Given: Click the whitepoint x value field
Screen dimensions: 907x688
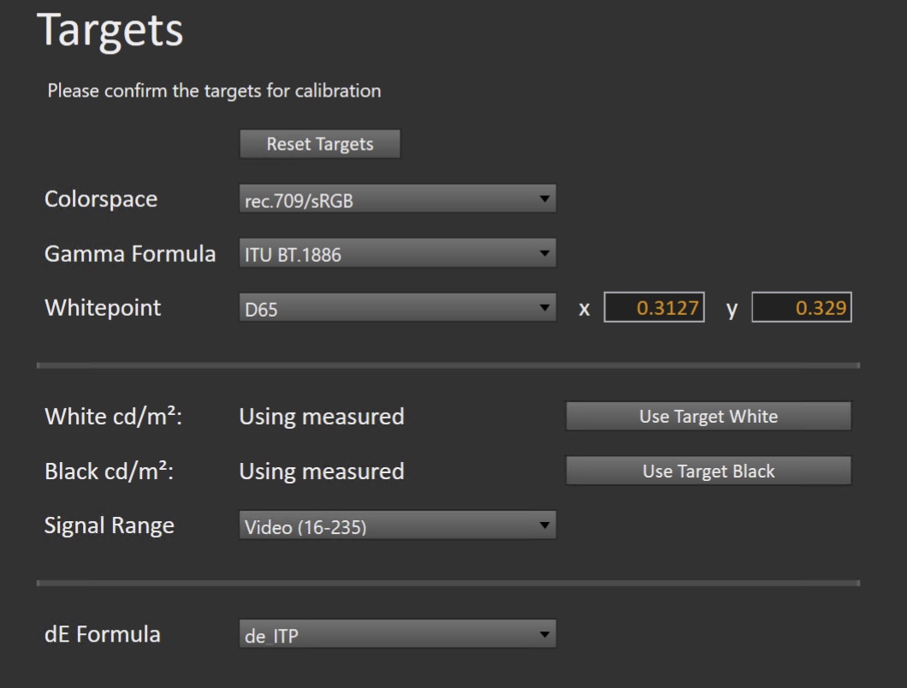Looking at the screenshot, I should 655,308.
